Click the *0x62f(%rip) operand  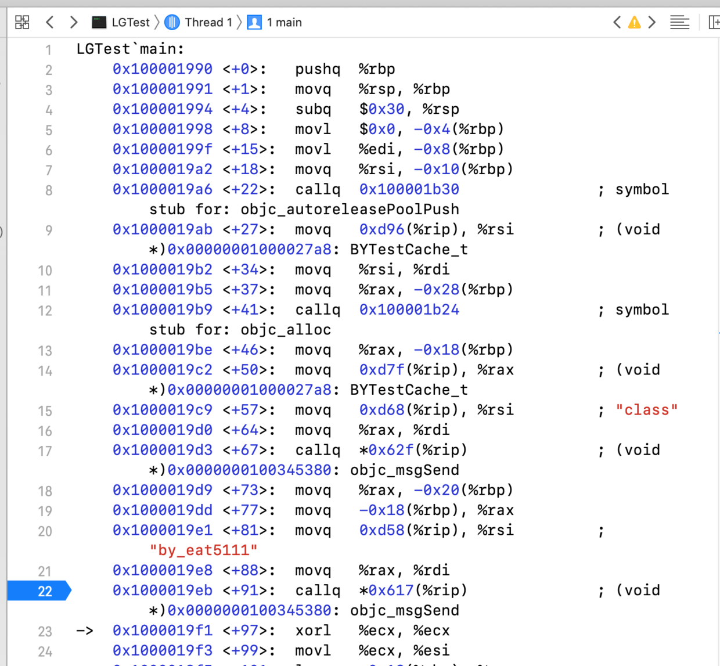click(x=413, y=450)
